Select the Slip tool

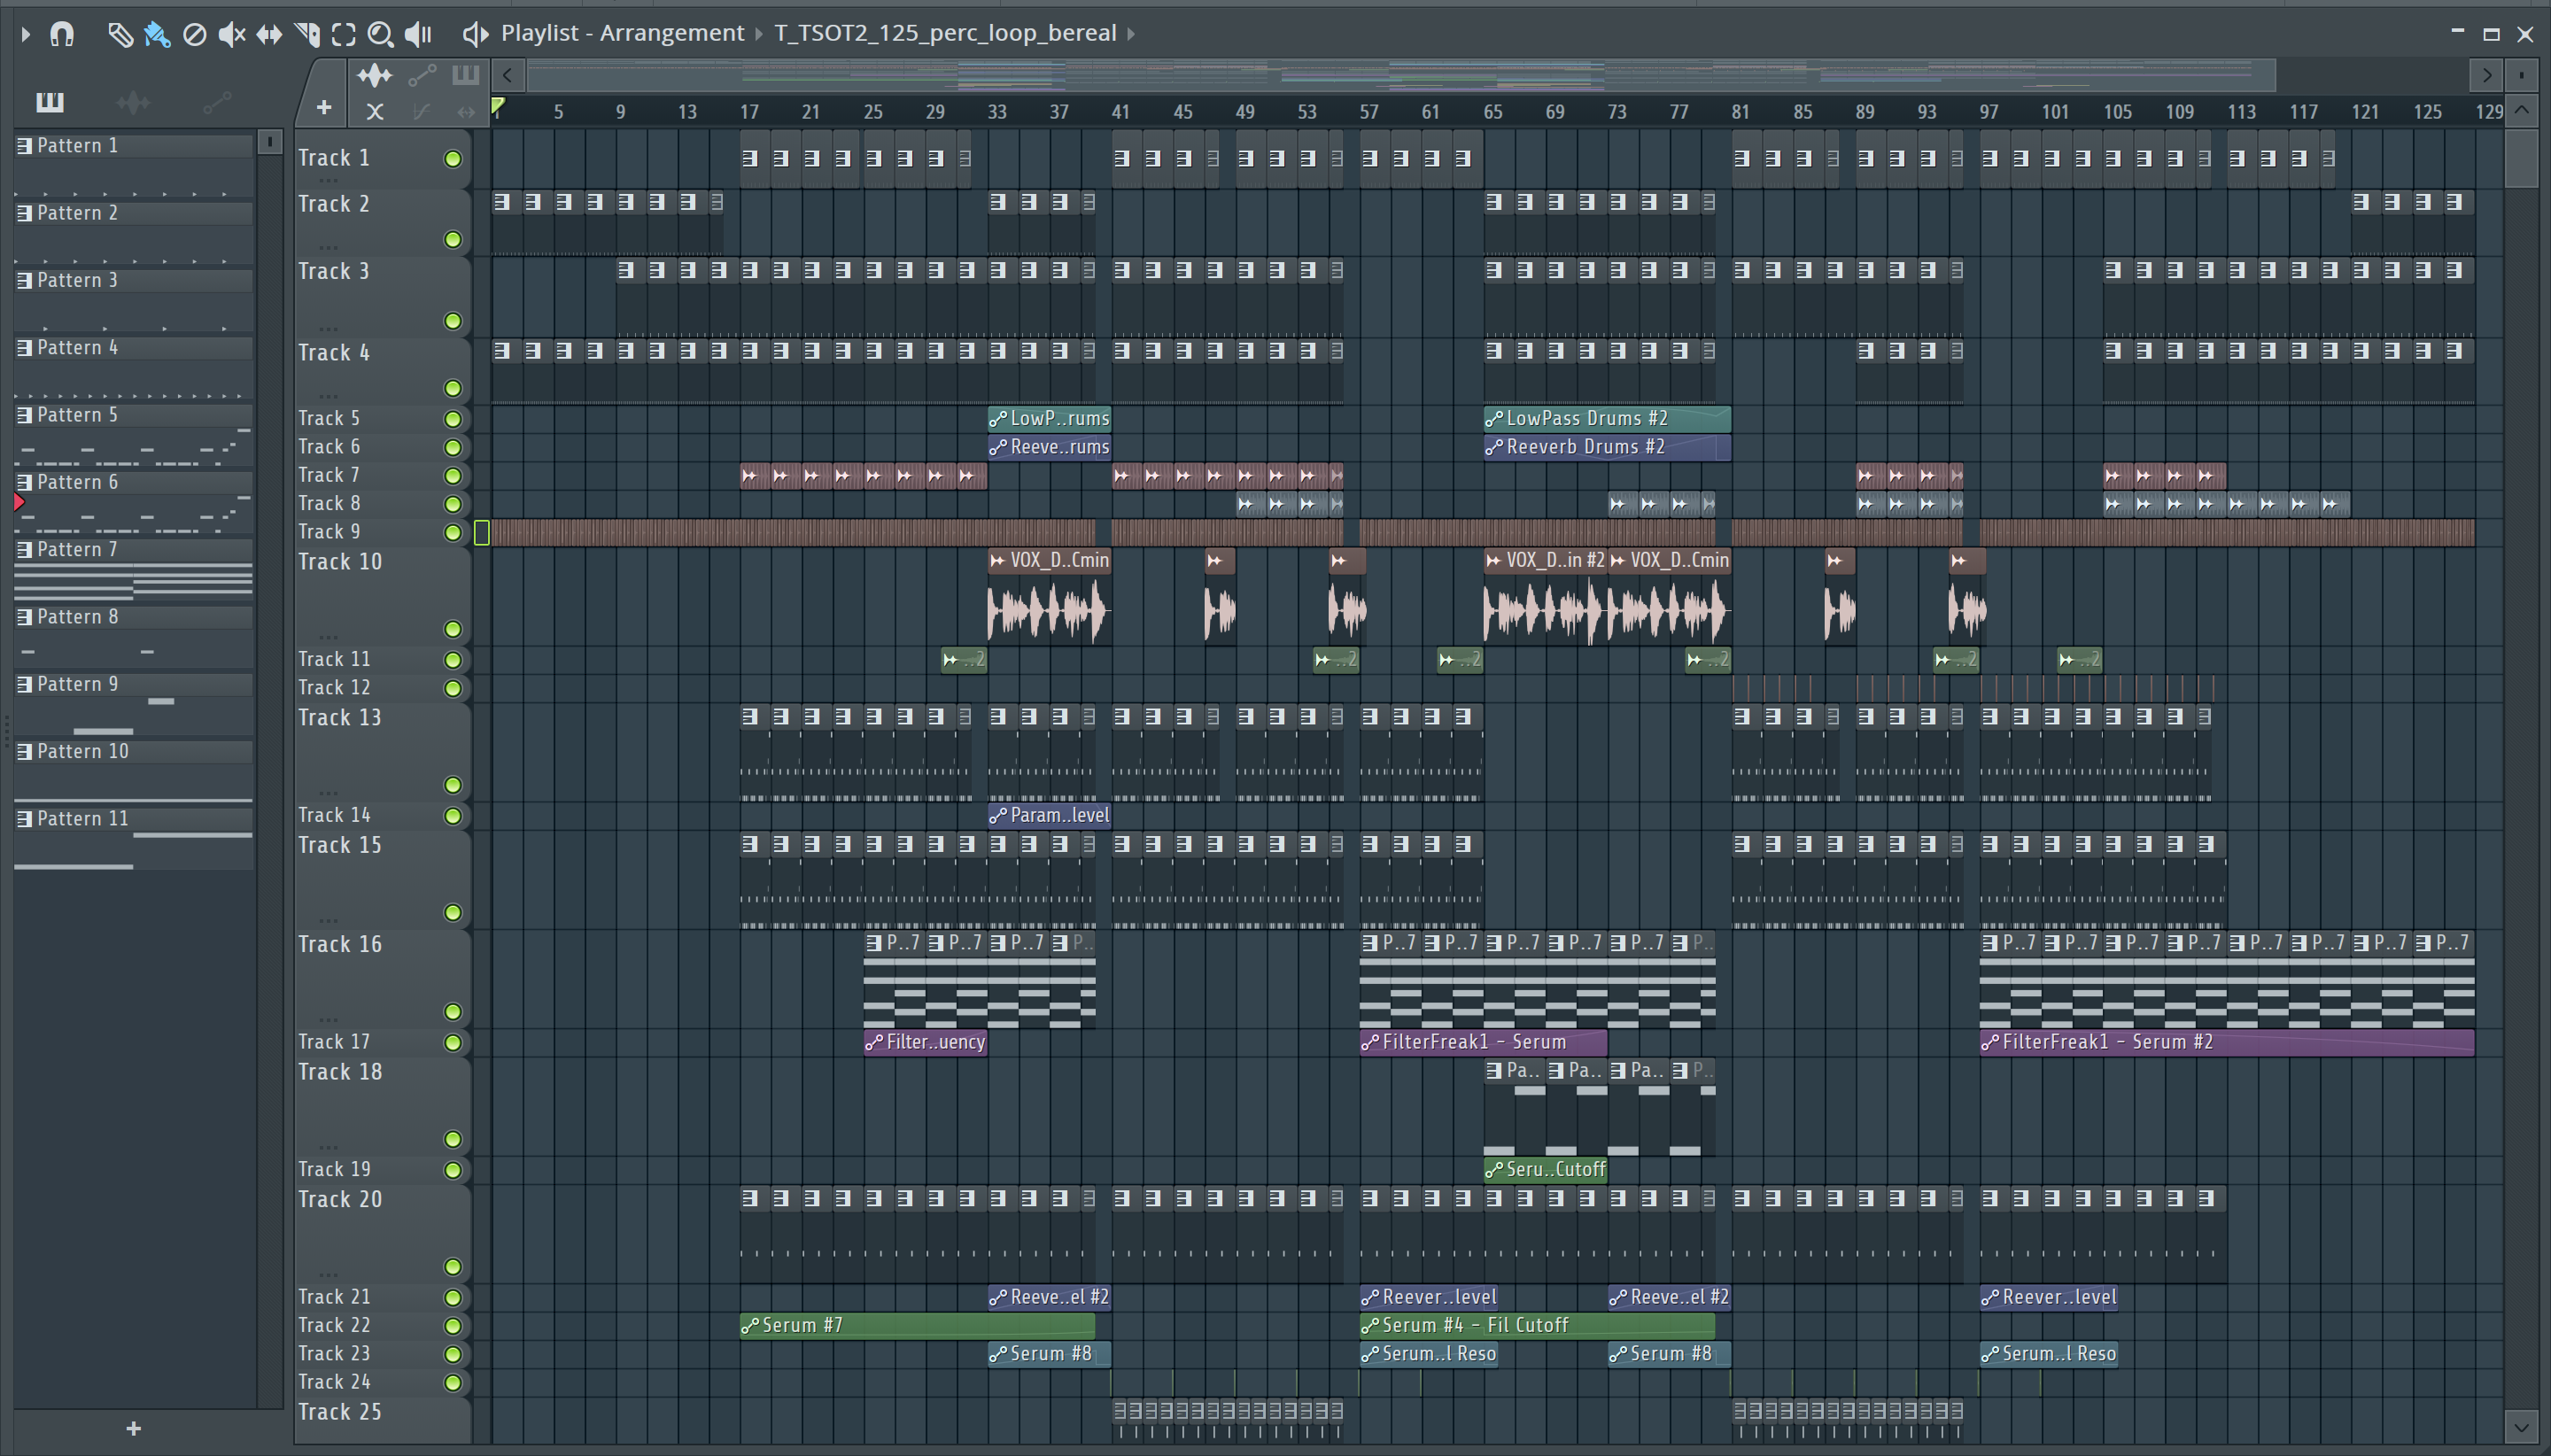click(269, 35)
